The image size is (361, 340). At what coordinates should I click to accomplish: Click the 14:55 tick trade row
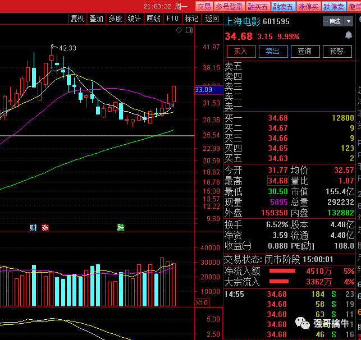click(289, 294)
